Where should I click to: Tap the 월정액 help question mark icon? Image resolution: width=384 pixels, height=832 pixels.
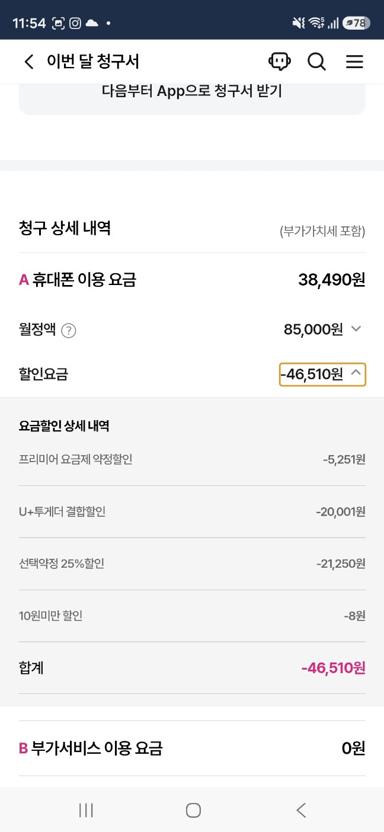[x=69, y=331]
